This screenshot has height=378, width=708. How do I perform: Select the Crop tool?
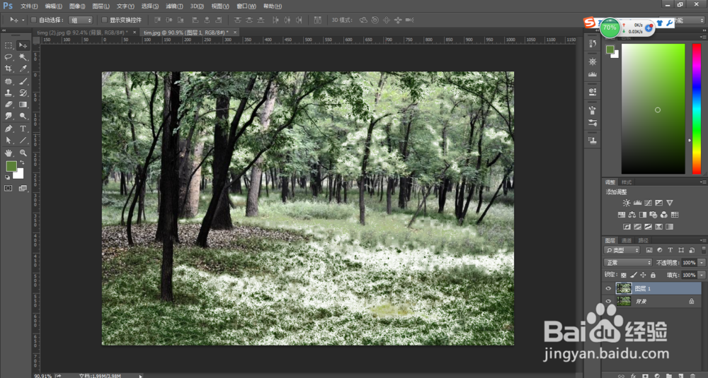point(8,69)
